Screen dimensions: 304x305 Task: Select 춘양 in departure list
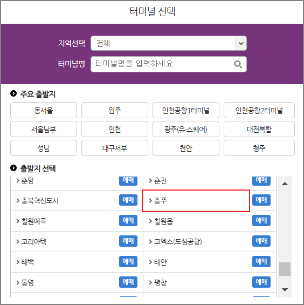pyautogui.click(x=27, y=181)
